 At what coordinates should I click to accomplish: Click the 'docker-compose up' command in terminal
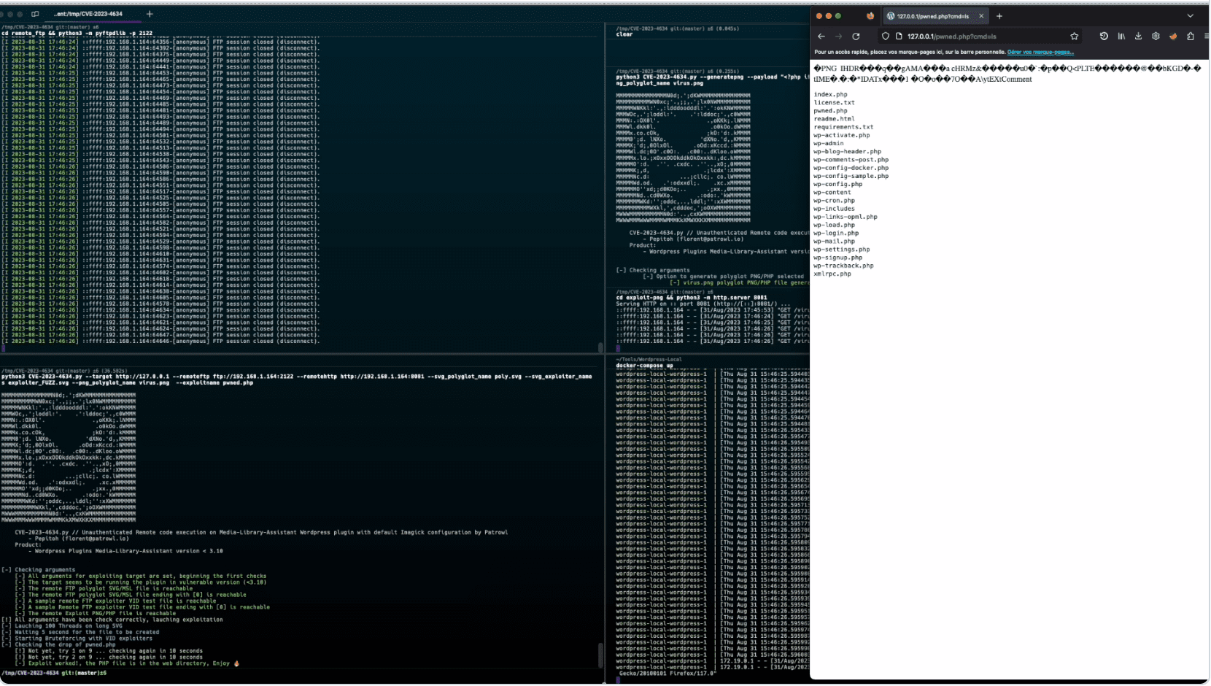[644, 366]
